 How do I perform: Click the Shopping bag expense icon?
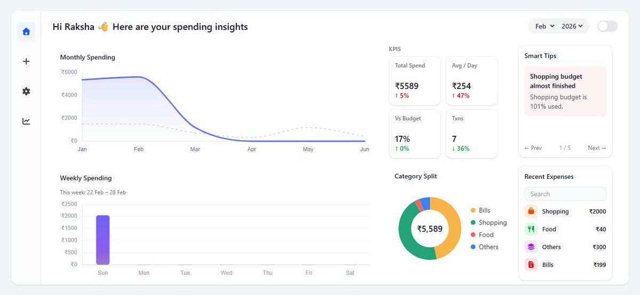[x=531, y=211]
